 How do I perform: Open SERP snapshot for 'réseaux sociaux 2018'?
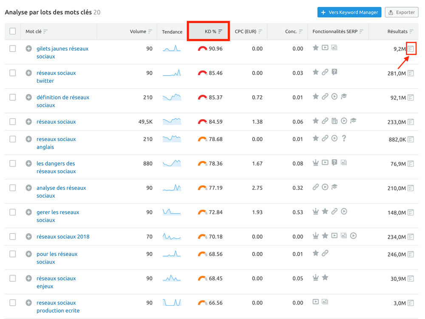[x=411, y=237]
